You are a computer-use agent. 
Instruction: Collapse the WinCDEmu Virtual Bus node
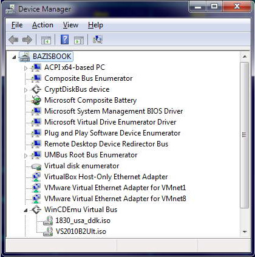25,210
